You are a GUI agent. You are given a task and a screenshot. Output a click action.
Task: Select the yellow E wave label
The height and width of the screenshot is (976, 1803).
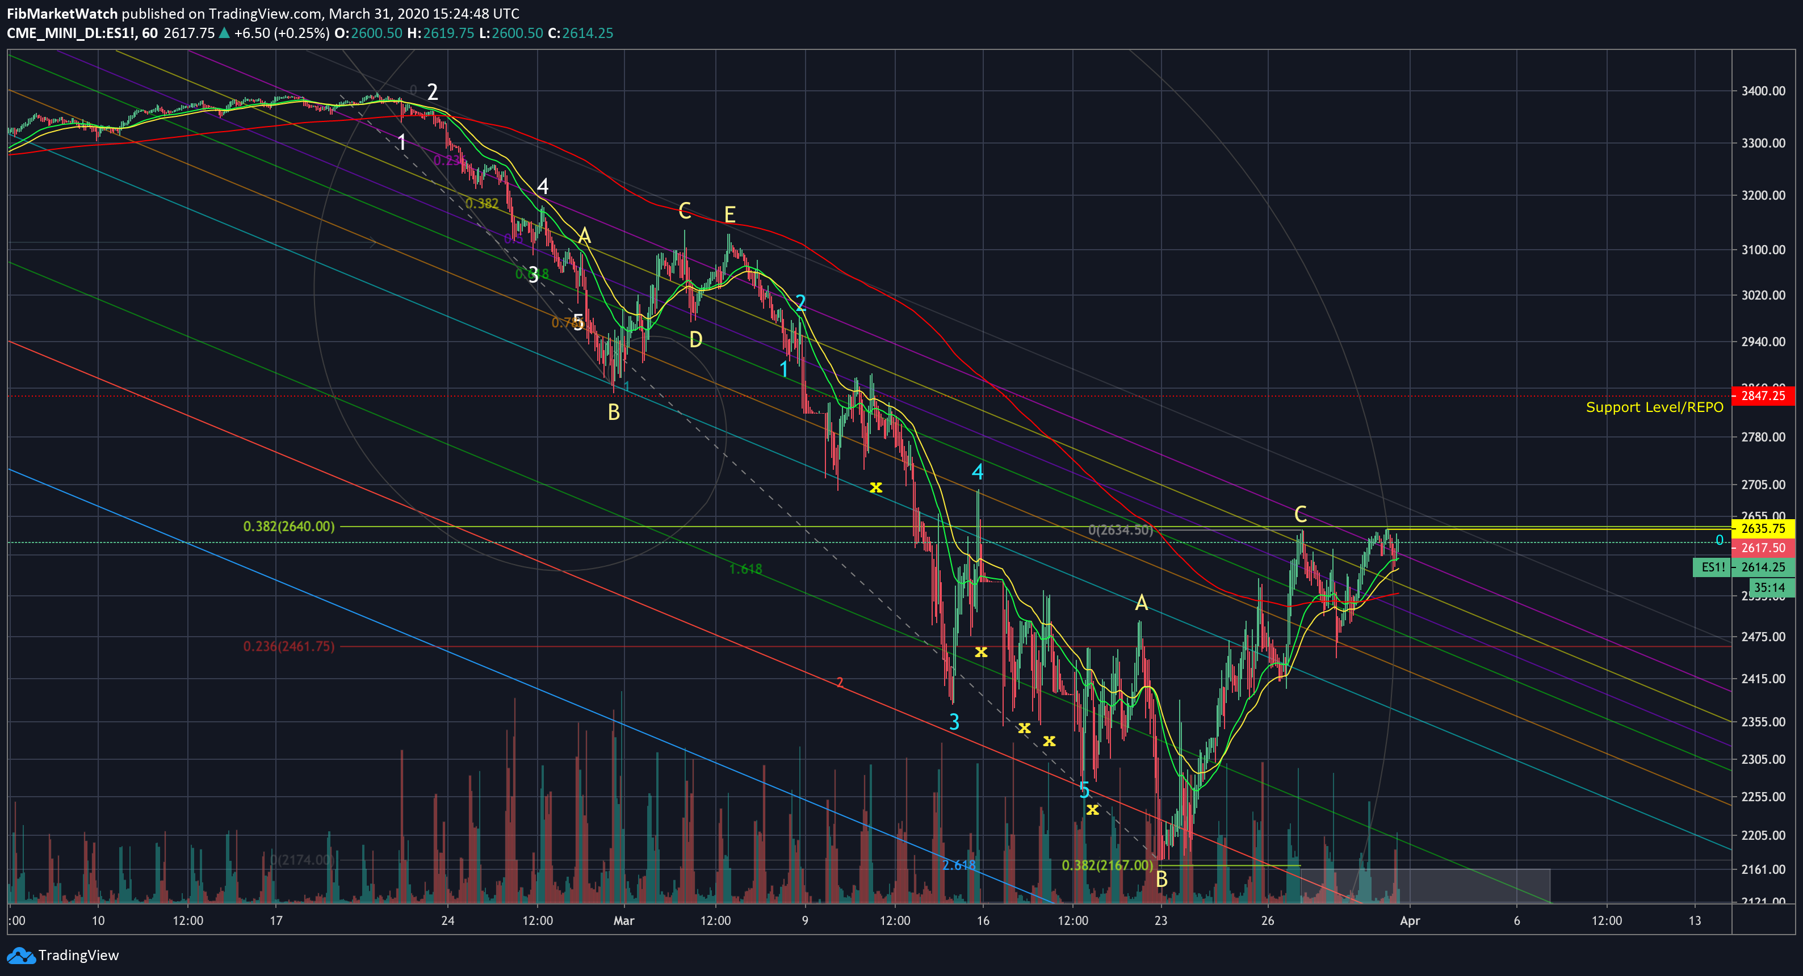click(x=729, y=214)
